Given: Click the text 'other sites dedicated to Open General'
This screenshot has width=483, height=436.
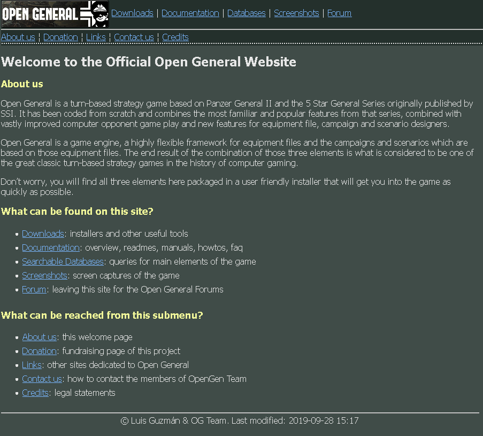Looking at the screenshot, I should pyautogui.click(x=118, y=365).
